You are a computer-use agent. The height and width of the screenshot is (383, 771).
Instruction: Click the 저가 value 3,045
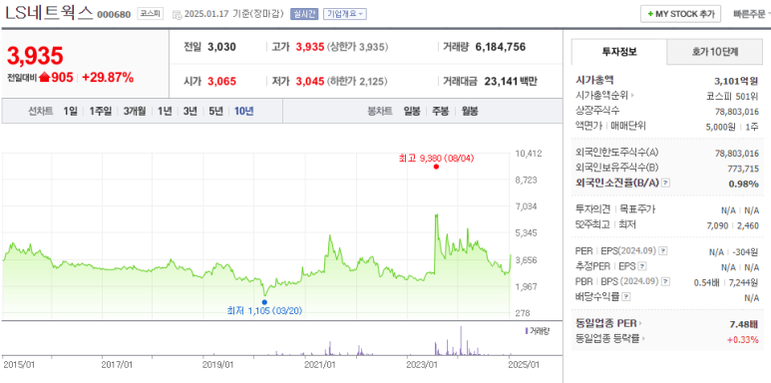pos(310,81)
